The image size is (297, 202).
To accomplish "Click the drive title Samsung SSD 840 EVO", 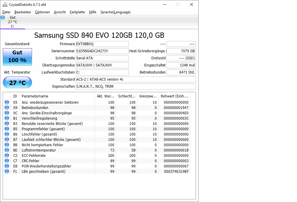I will click(x=99, y=35).
